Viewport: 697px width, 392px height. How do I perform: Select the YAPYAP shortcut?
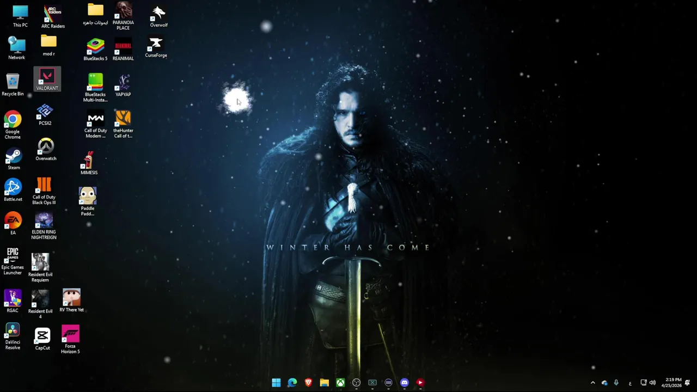click(123, 85)
